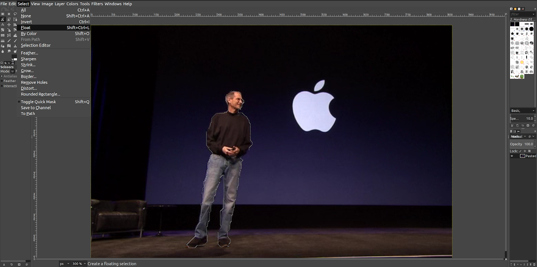
Task: Click Refresh brushes icon
Action: 533,125
